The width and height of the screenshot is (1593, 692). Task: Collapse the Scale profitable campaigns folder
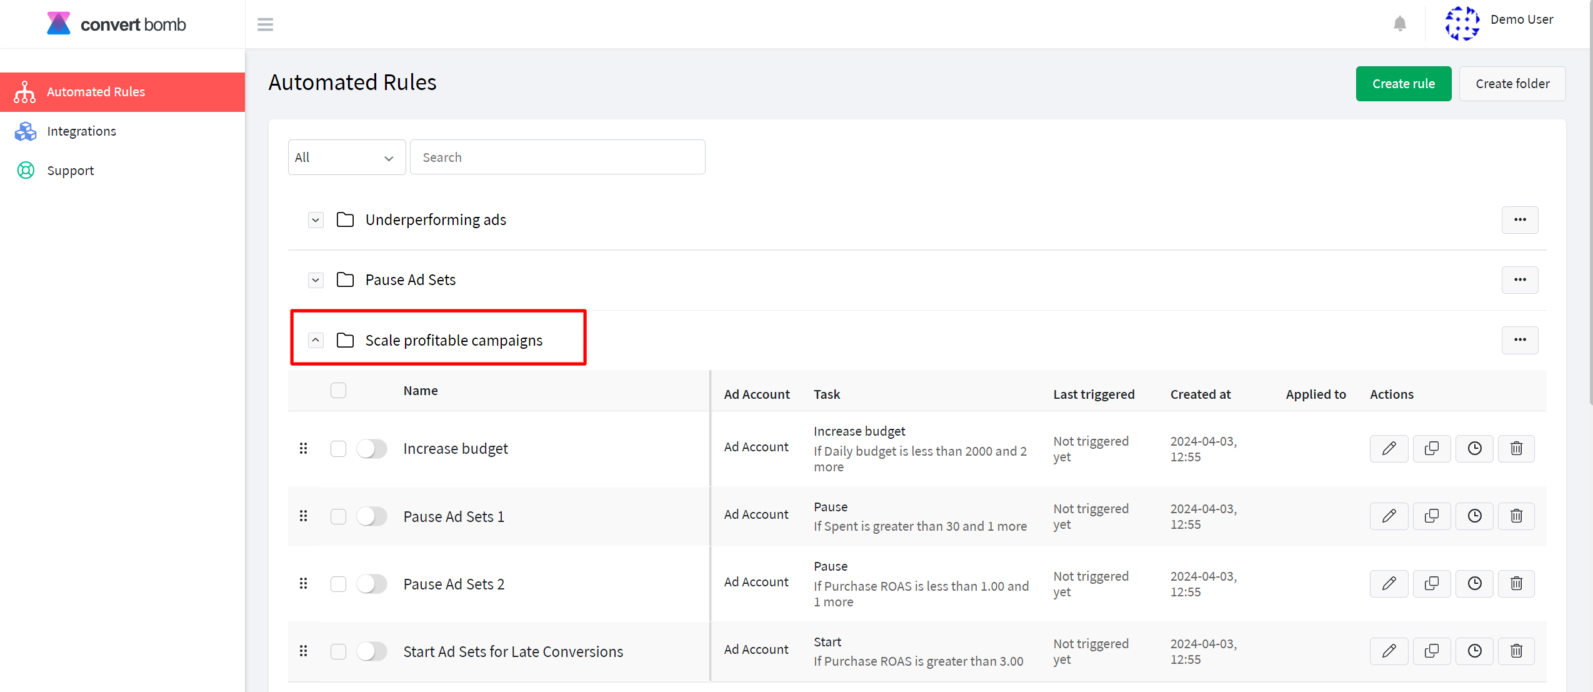click(x=315, y=339)
